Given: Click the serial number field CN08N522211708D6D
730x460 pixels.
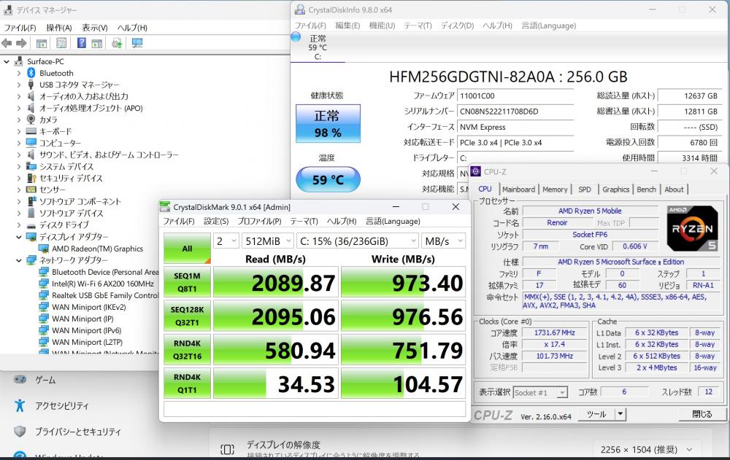Looking at the screenshot, I should (515, 111).
